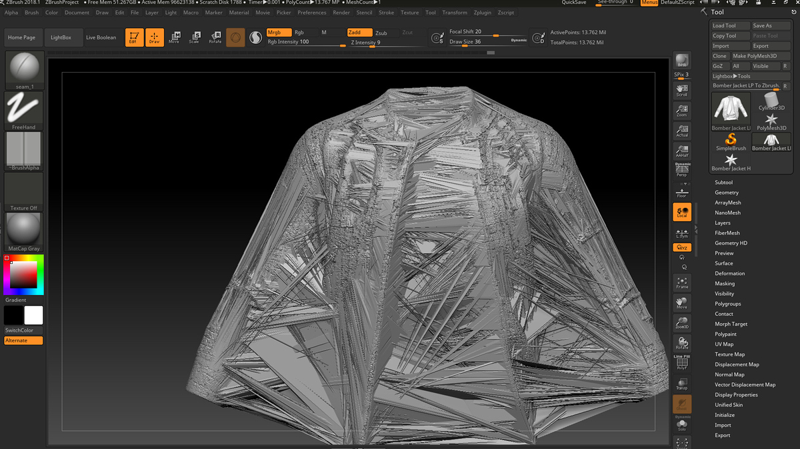Select the Move transform tool in top shelf

point(174,38)
